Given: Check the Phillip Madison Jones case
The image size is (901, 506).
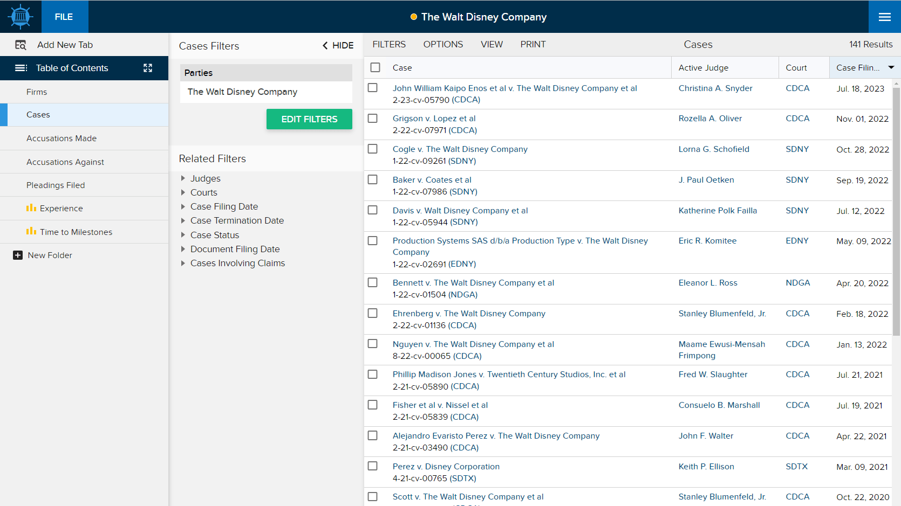Looking at the screenshot, I should coord(373,374).
